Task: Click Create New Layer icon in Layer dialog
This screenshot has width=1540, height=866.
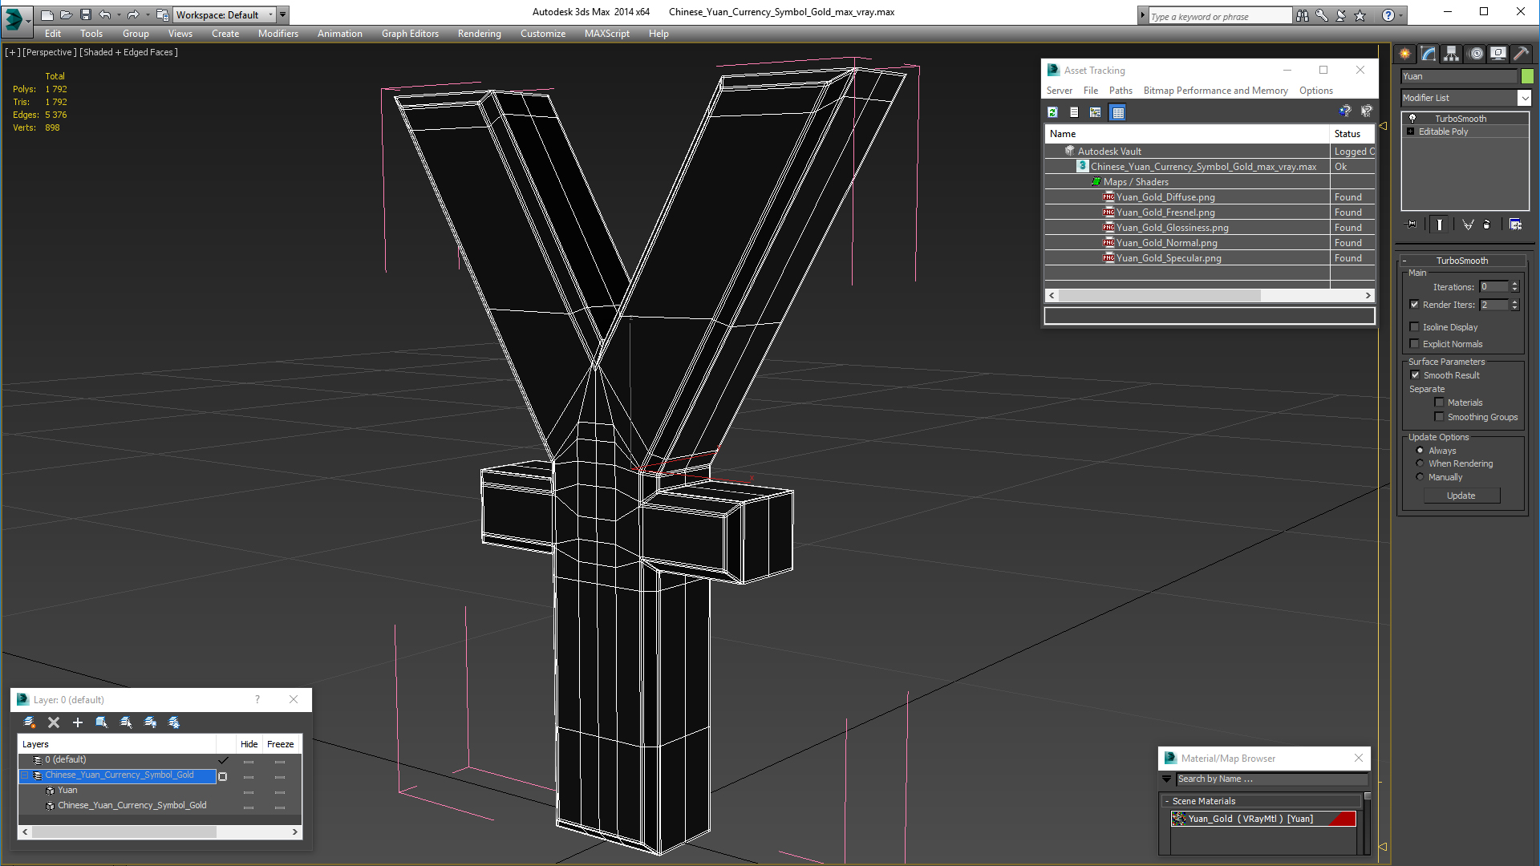Action: point(30,722)
